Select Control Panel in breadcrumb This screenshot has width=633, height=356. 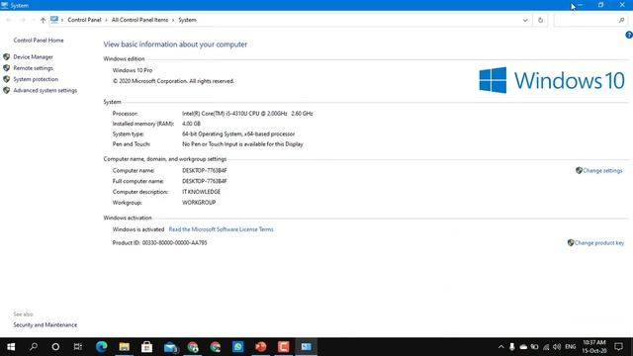point(84,20)
